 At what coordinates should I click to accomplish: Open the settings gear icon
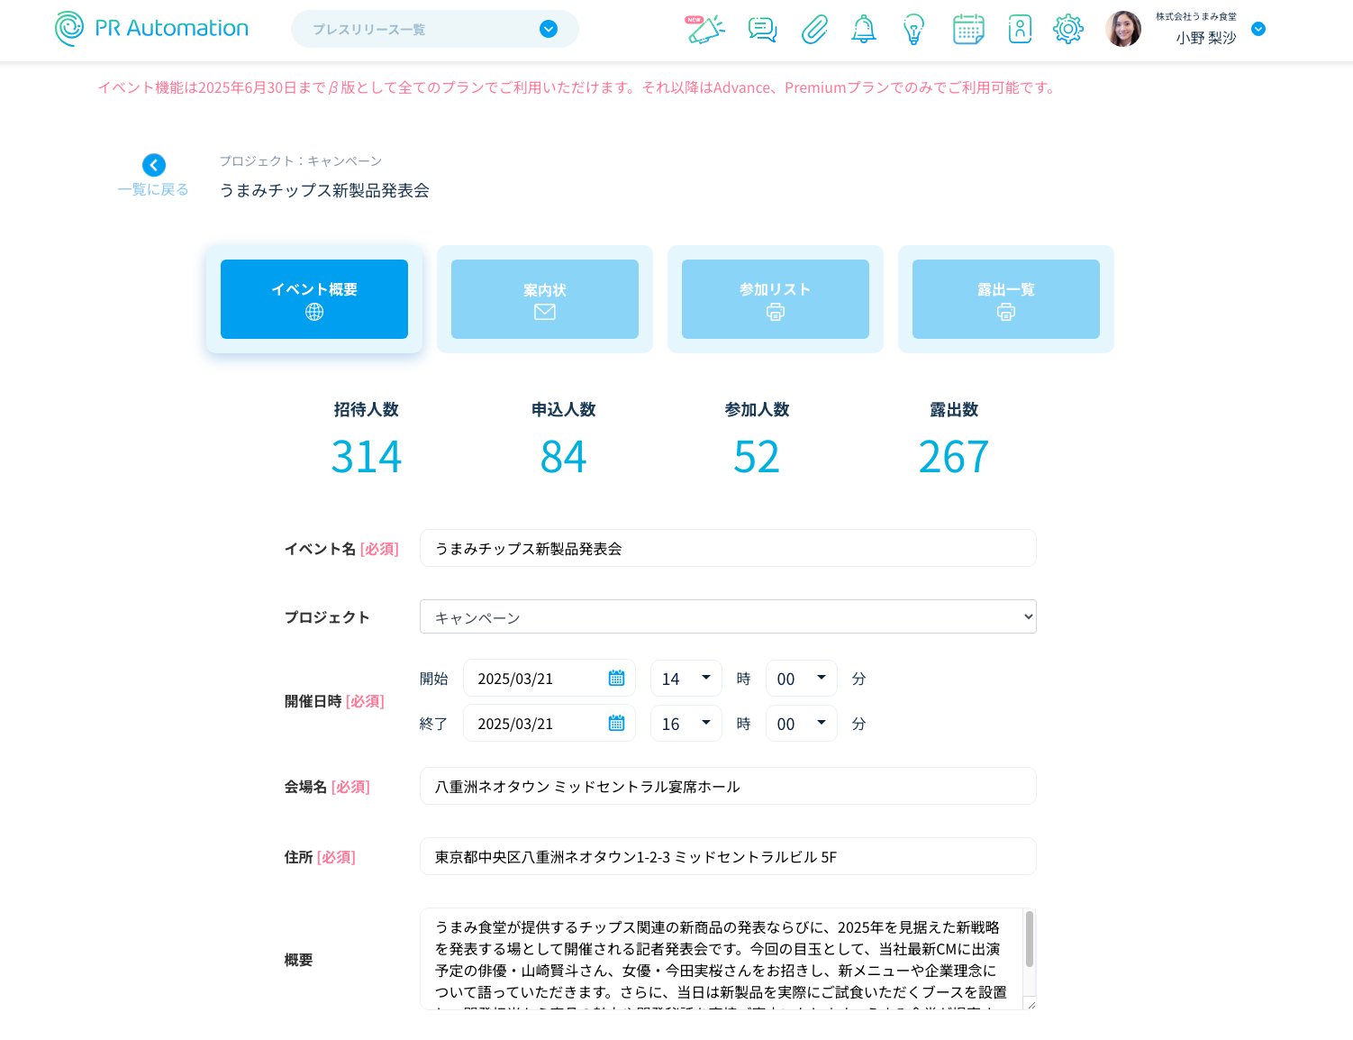pos(1068,30)
